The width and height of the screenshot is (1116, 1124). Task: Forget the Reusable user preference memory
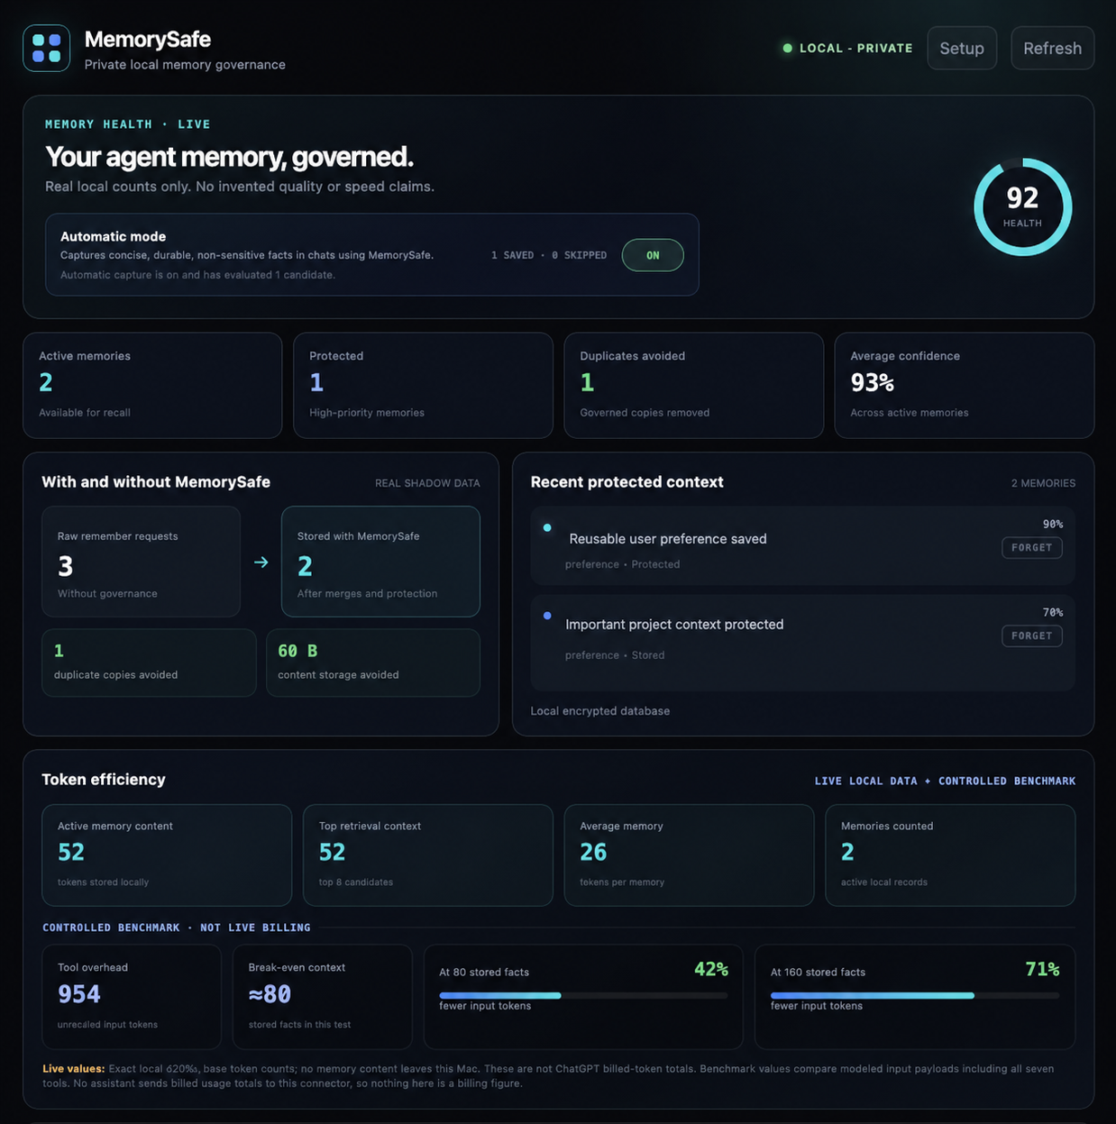(x=1031, y=547)
